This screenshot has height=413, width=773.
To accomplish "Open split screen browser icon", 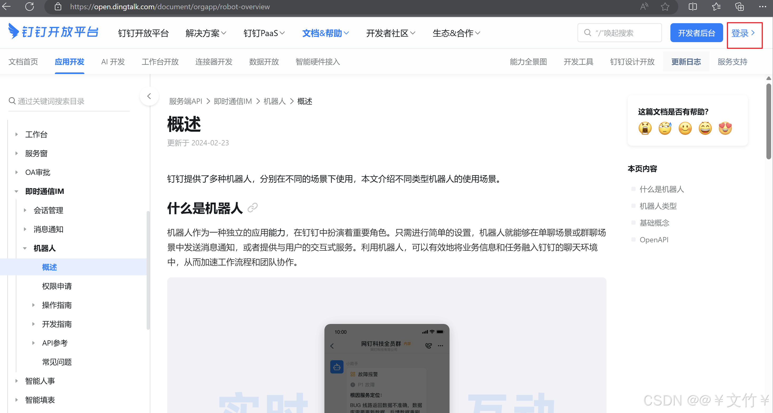I will pyautogui.click(x=693, y=7).
